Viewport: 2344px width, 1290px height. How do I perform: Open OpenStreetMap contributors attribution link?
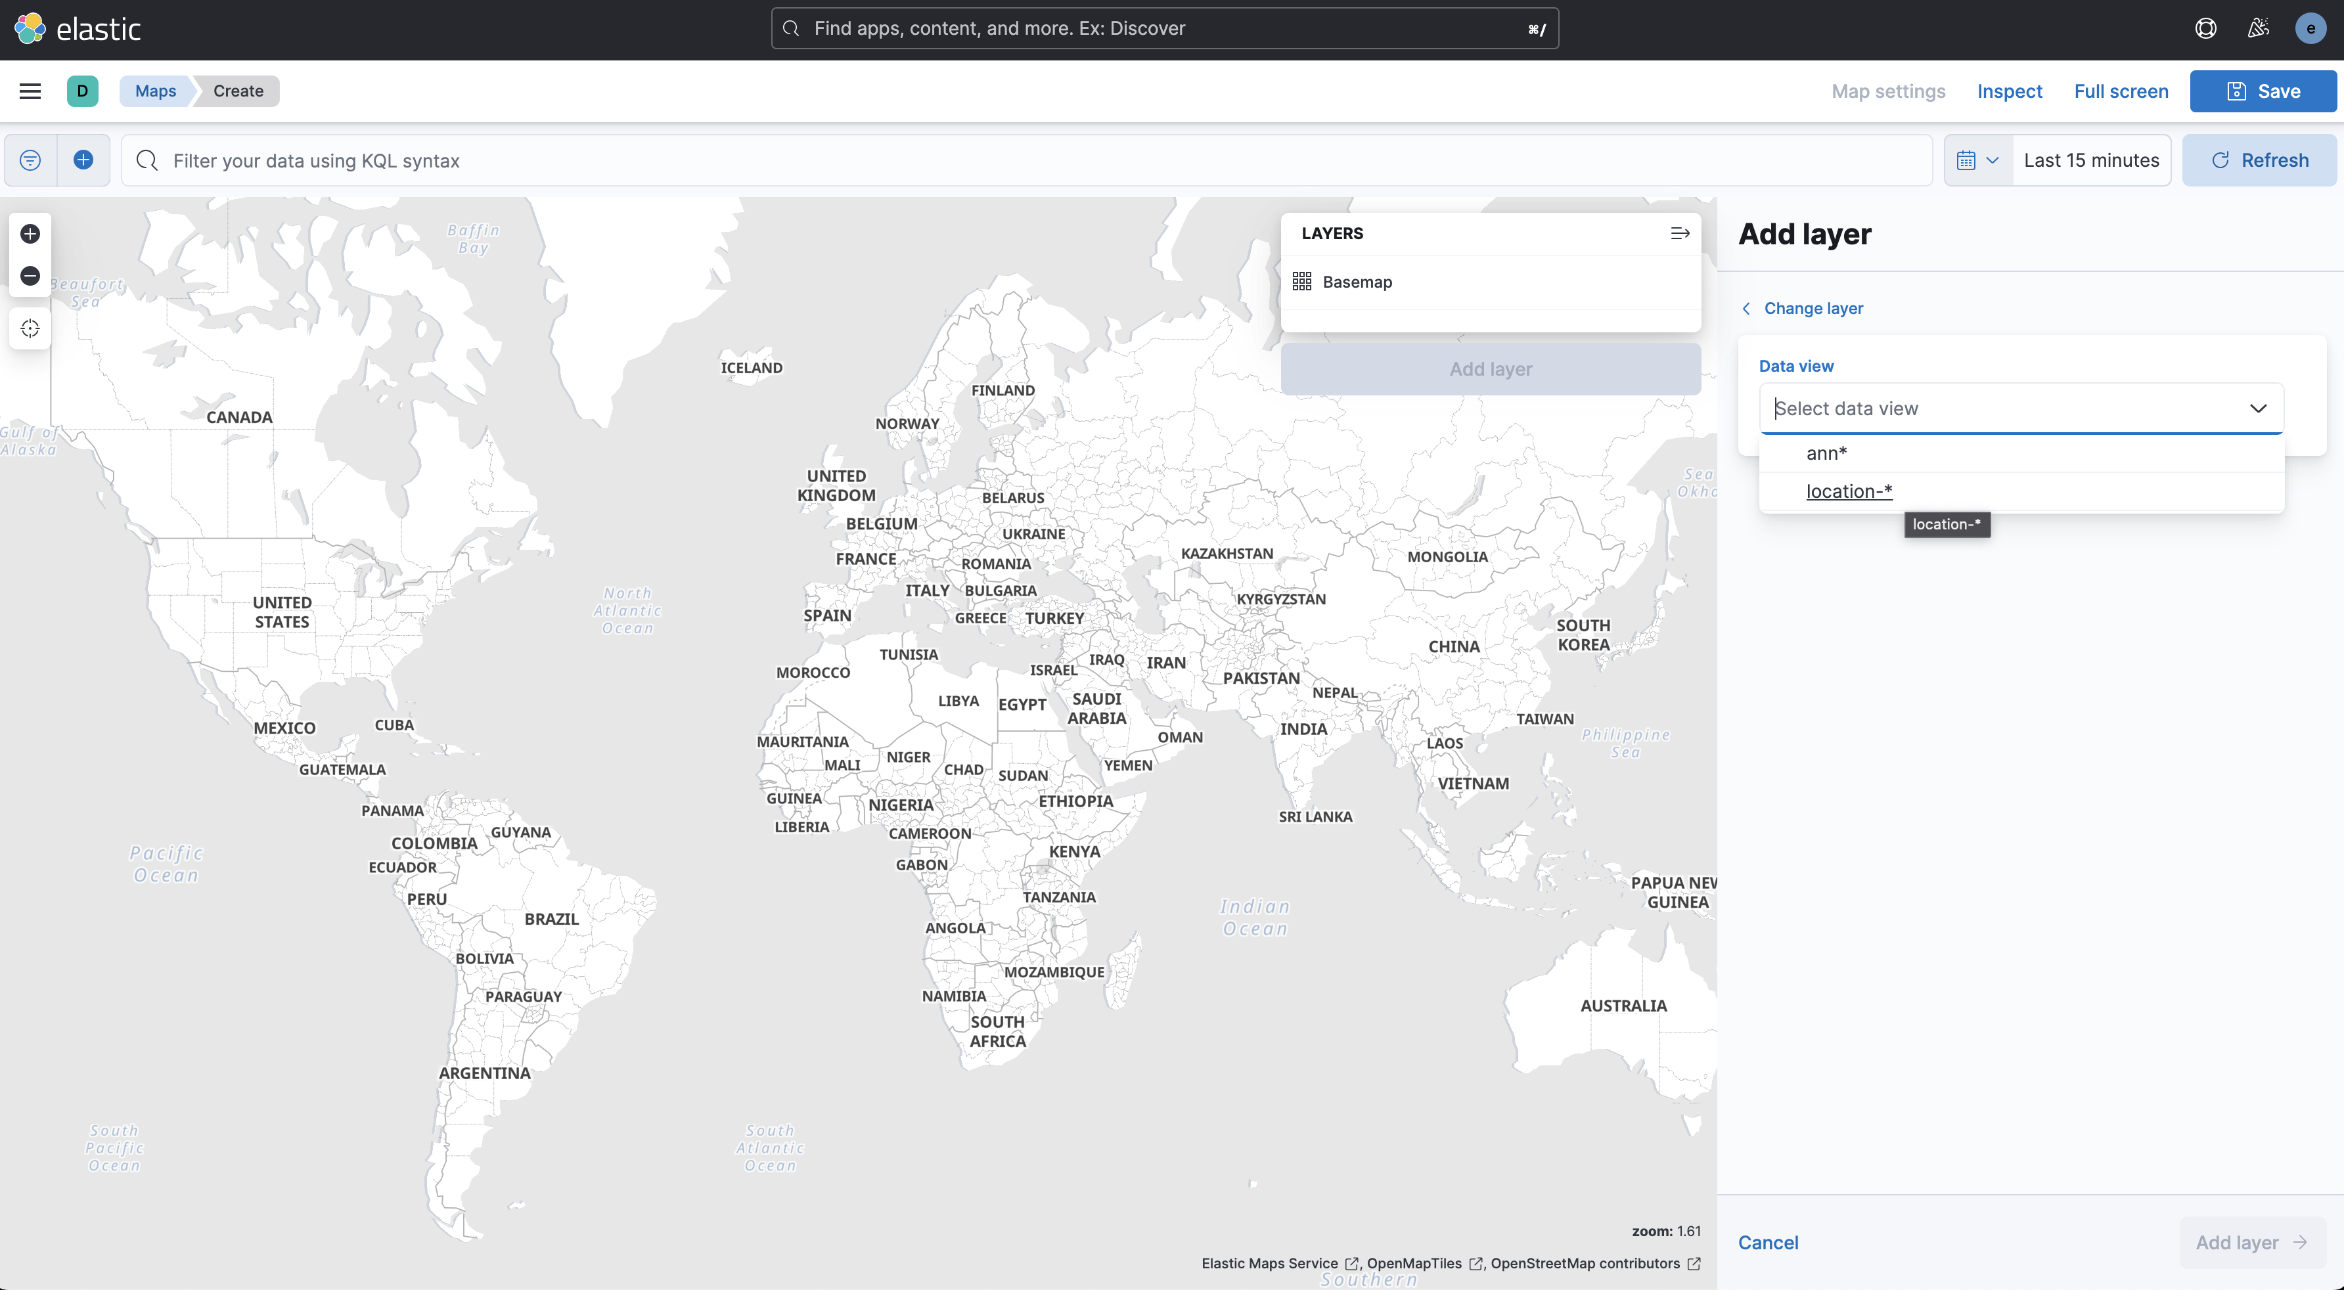(x=1595, y=1264)
